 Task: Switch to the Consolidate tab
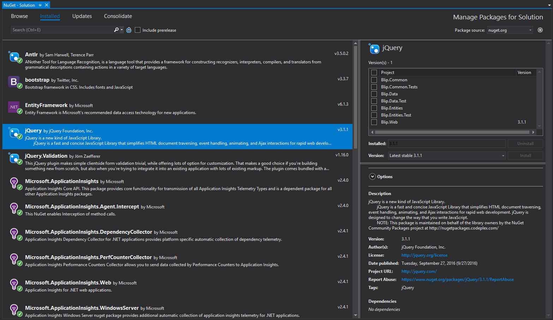coord(118,16)
